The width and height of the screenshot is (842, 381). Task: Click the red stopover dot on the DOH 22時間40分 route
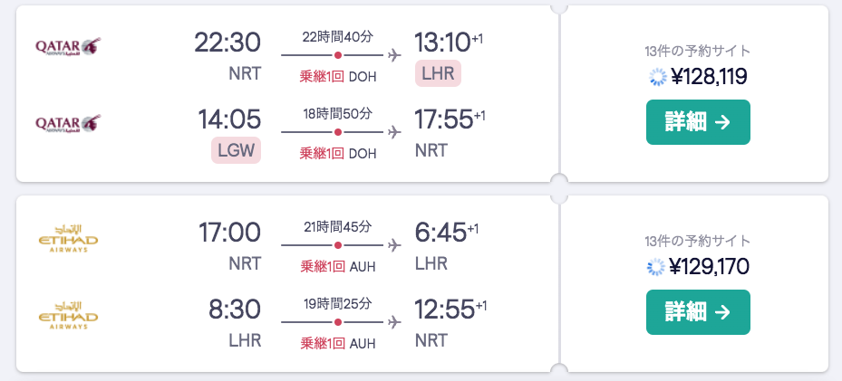click(x=338, y=54)
